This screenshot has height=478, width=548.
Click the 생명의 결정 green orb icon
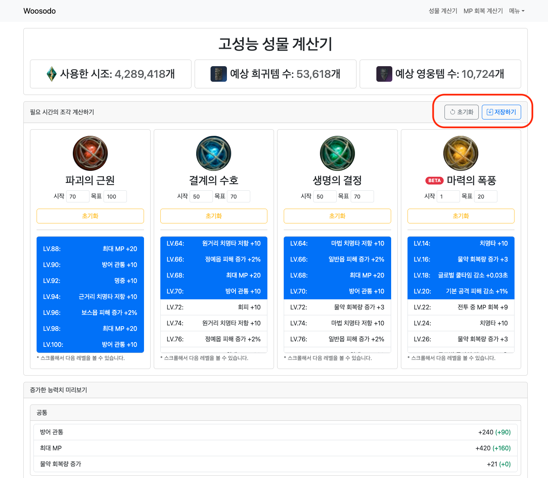pos(337,153)
